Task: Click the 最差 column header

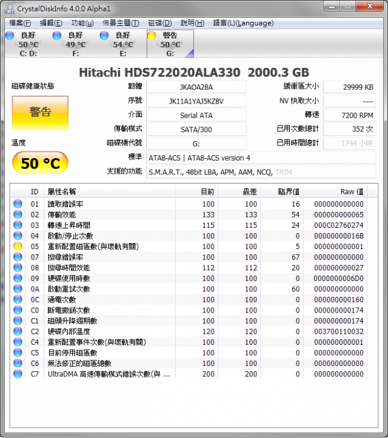Action: (239, 191)
